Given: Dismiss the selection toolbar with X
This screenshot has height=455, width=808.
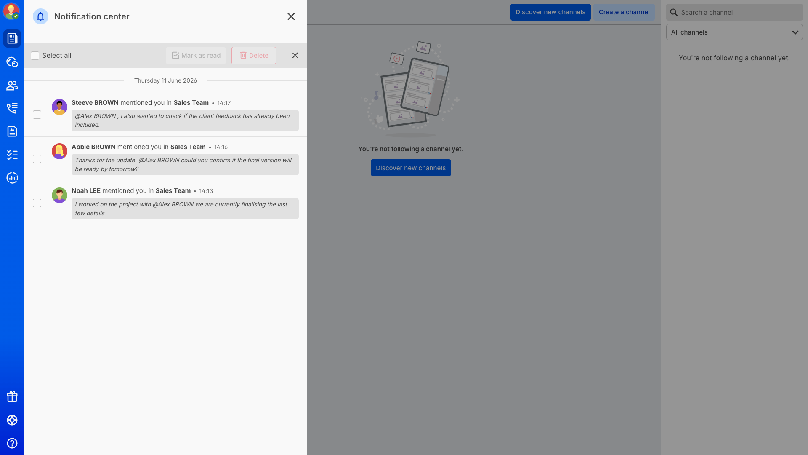Looking at the screenshot, I should (295, 56).
